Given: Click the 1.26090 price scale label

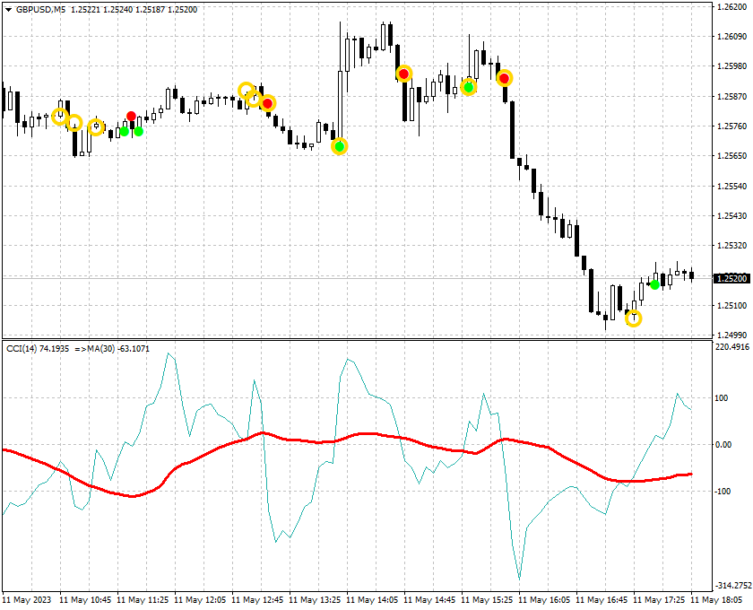Looking at the screenshot, I should click(731, 37).
